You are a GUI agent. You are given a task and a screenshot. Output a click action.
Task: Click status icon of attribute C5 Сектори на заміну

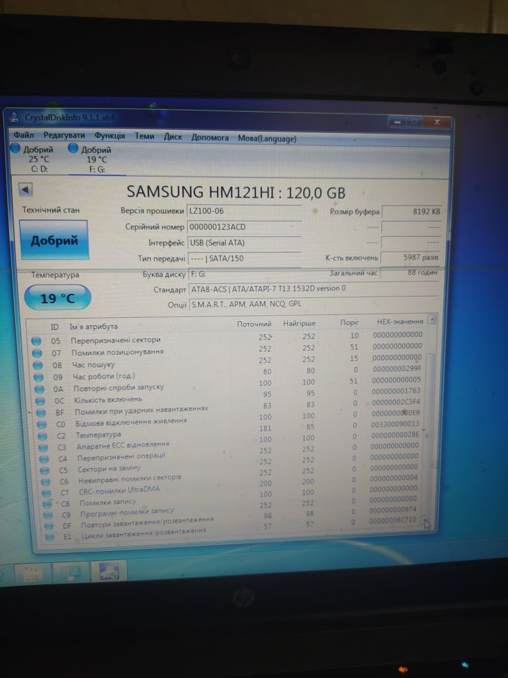click(45, 471)
